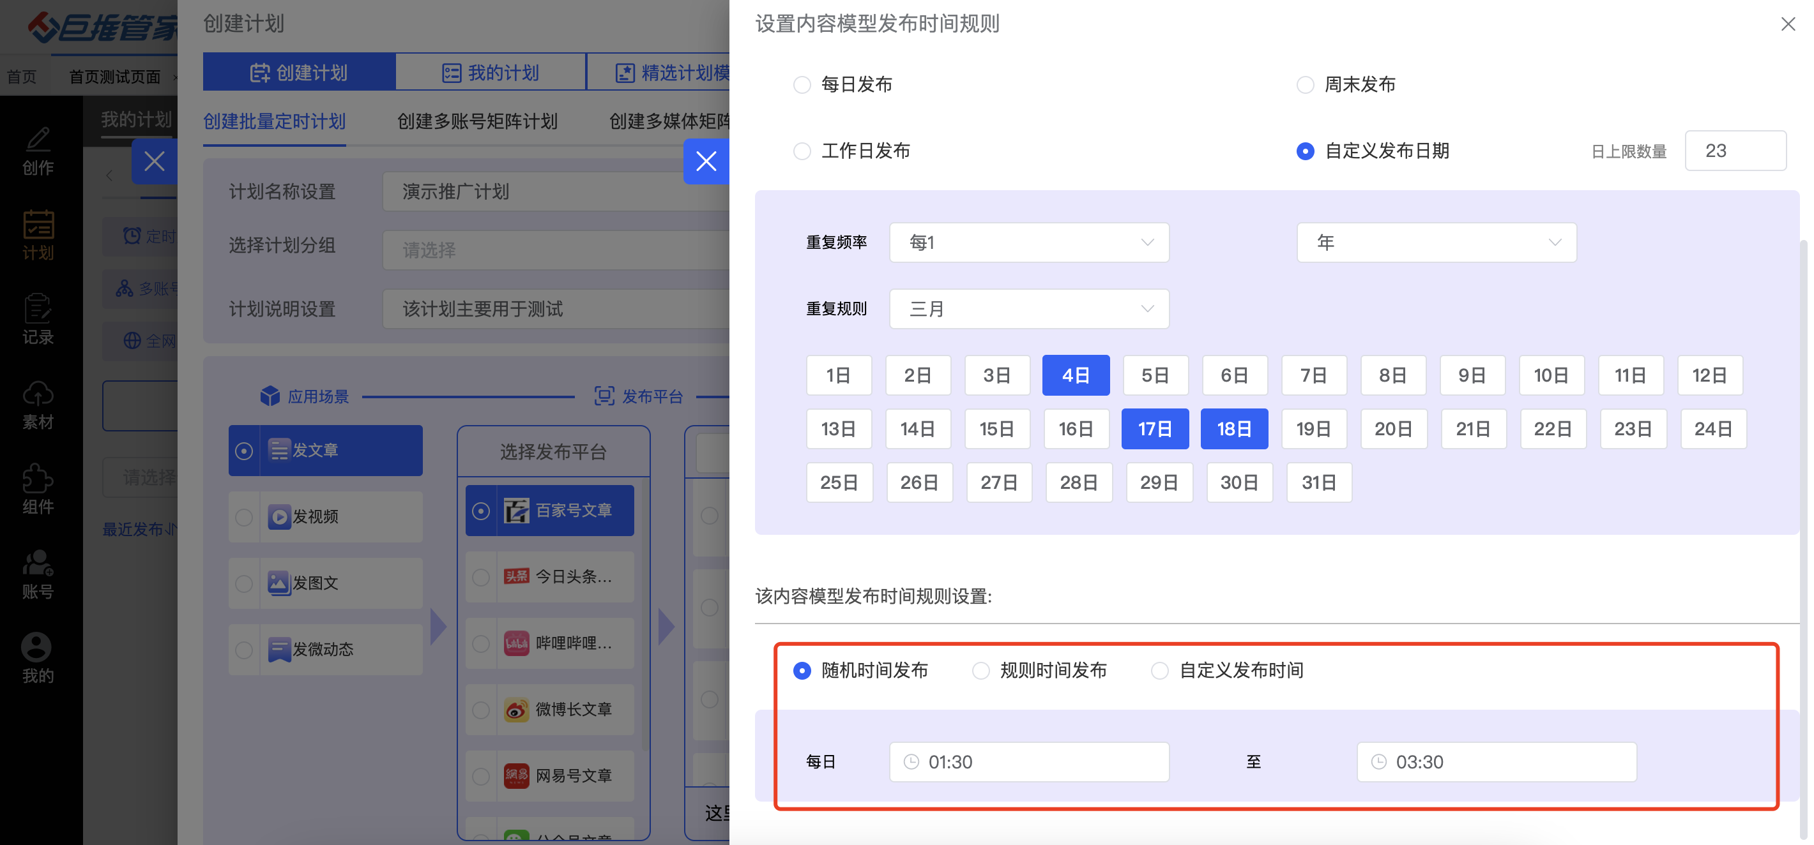Switch to 规则时间发布 mode
This screenshot has width=1814, height=845.
click(980, 671)
